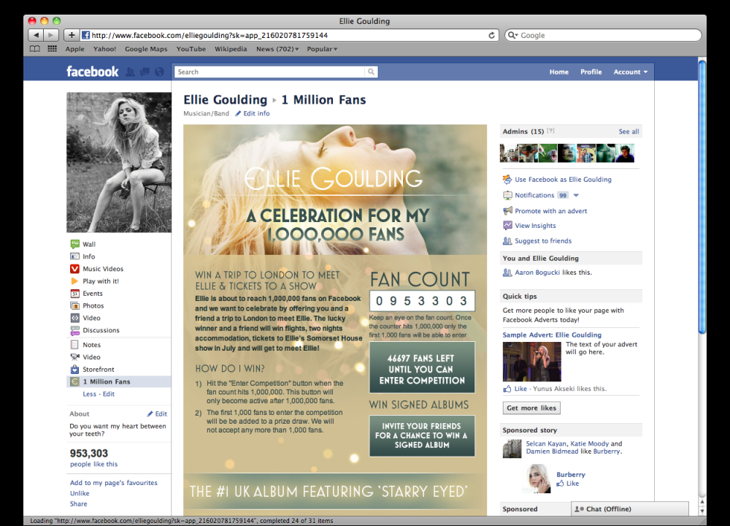This screenshot has width=730, height=526.
Task: Open the YouTube bookmark
Action: click(x=191, y=49)
